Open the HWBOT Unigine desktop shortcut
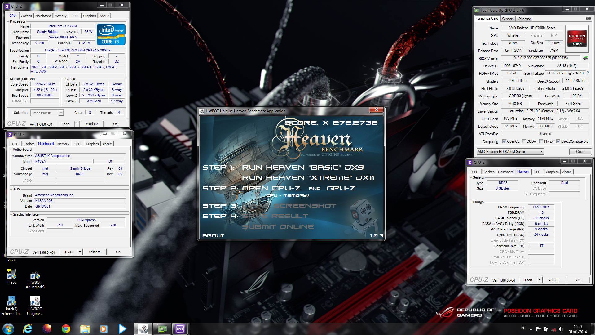This screenshot has width=595, height=335. click(35, 306)
